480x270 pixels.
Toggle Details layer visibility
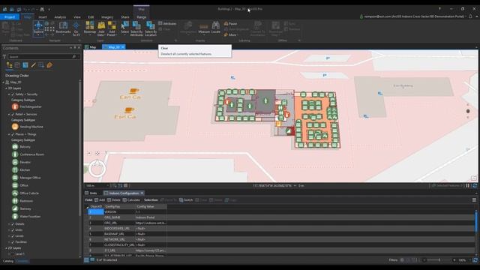(13, 224)
